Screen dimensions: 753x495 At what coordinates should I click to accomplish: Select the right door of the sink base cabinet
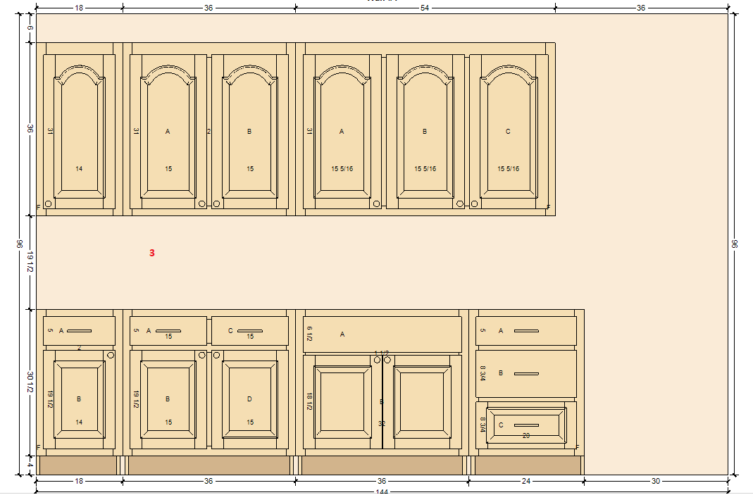click(422, 401)
